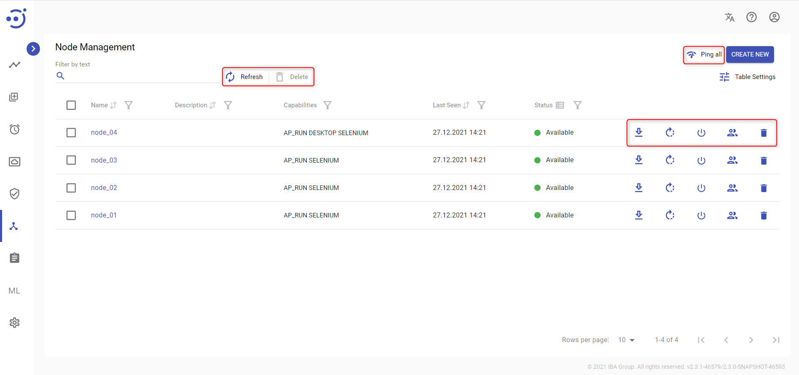Click the Status column list icon
Image resolution: width=799 pixels, height=375 pixels.
560,105
